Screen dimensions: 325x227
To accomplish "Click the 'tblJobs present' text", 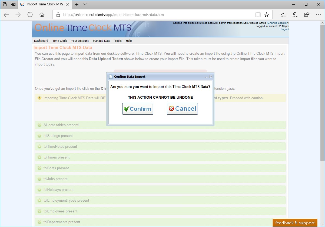I will [x=55, y=179].
